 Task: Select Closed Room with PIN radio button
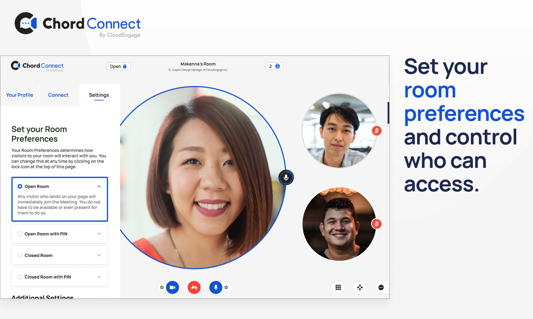[x=20, y=277]
